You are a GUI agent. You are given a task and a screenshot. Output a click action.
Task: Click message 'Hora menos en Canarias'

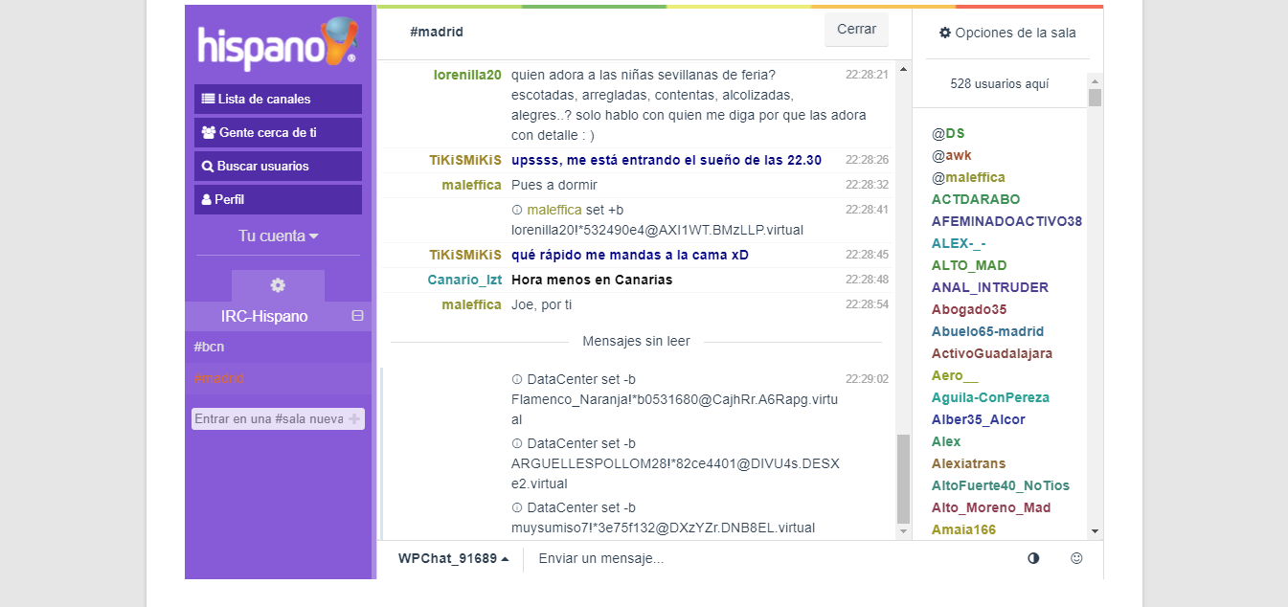592,280
